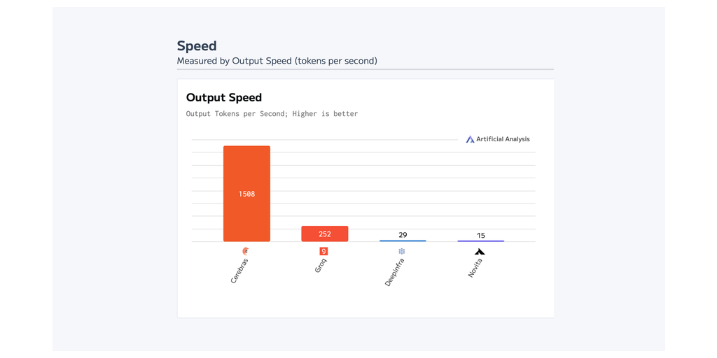
Task: Click the Output Speed chart title
Action: click(223, 98)
